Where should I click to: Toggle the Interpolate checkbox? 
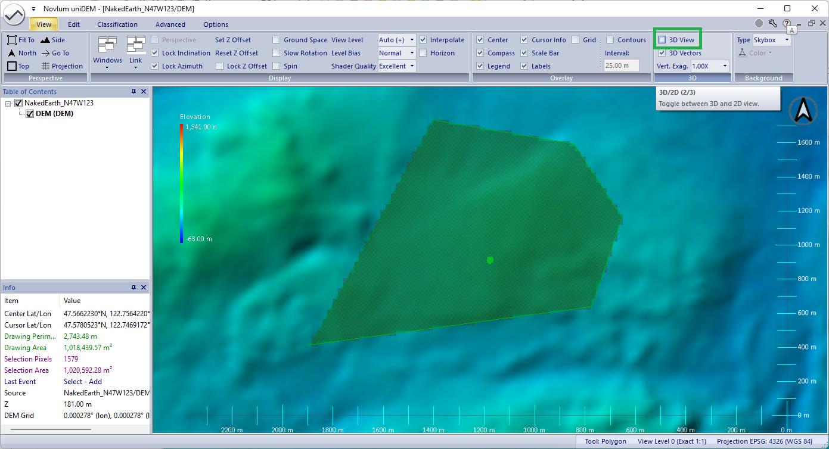423,40
